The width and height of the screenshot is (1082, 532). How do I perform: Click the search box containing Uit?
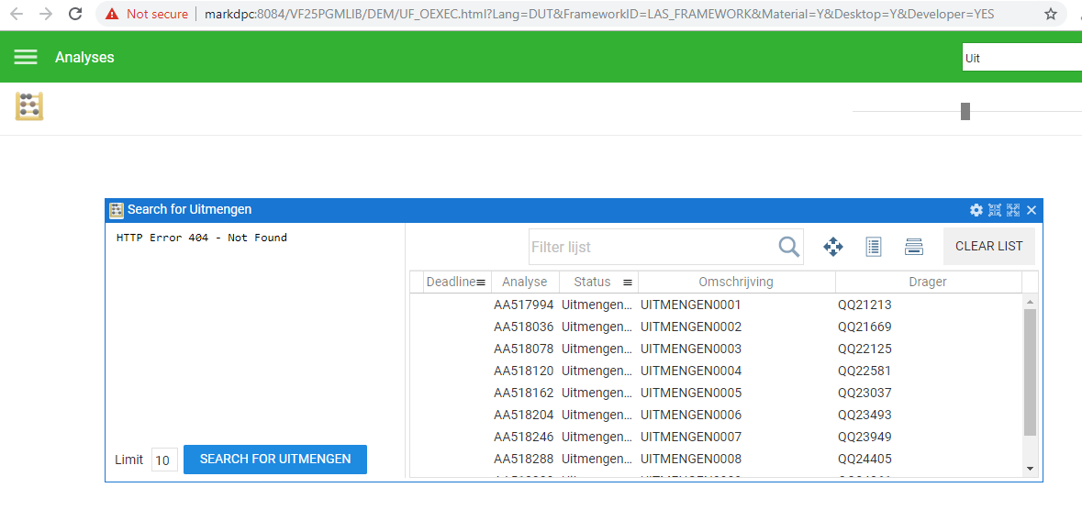point(1021,58)
